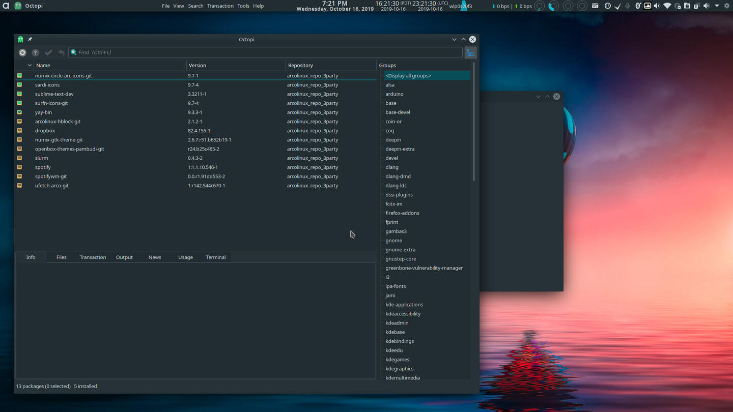733x412 pixels.
Task: Click the down chevron of background window
Action: pos(538,96)
